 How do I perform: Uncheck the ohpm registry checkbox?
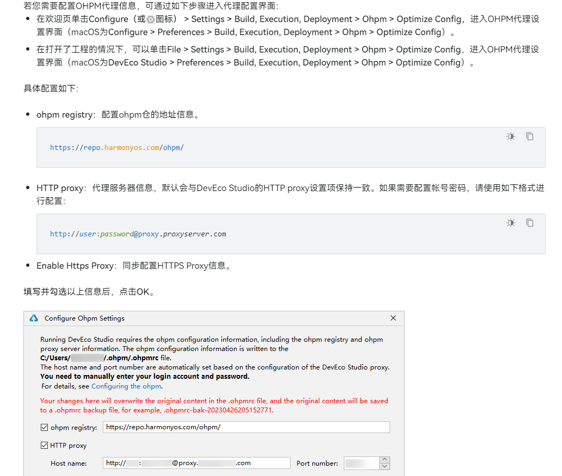45,427
